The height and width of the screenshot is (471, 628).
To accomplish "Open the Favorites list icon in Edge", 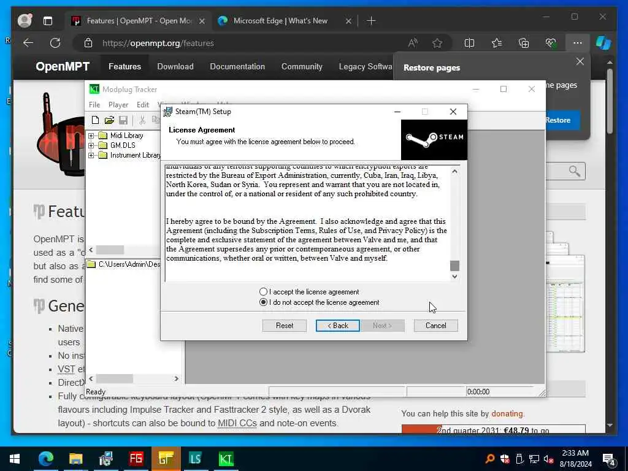I will [x=497, y=43].
